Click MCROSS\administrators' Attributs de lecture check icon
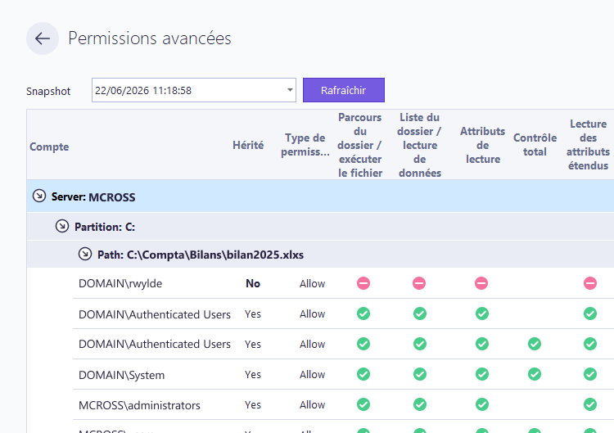This screenshot has height=433, width=614. 482,404
